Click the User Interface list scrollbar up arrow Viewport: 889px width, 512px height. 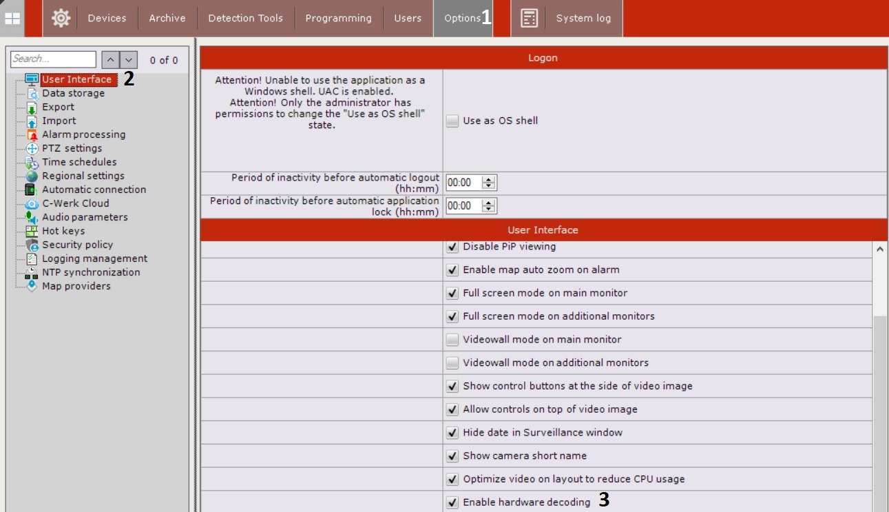click(880, 249)
